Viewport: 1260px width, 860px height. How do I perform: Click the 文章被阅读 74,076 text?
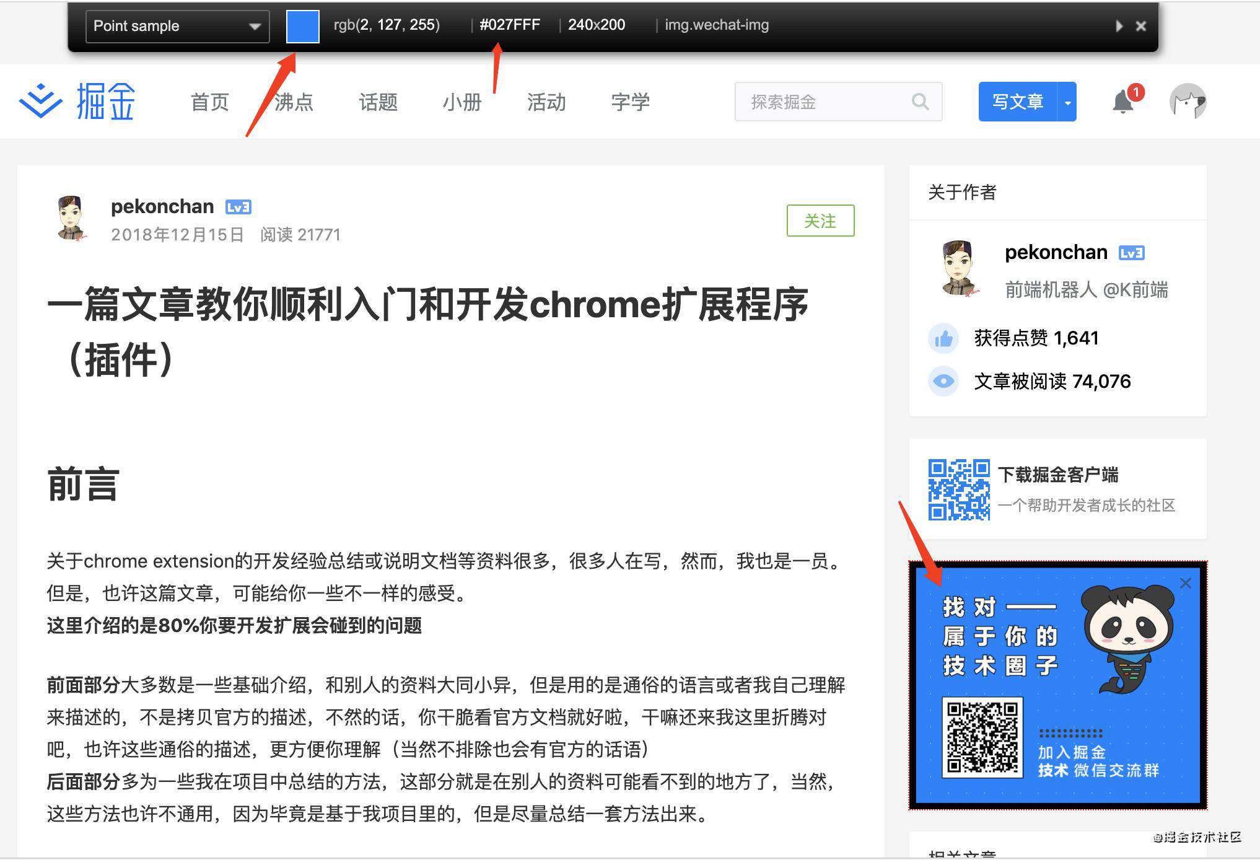coord(1052,382)
